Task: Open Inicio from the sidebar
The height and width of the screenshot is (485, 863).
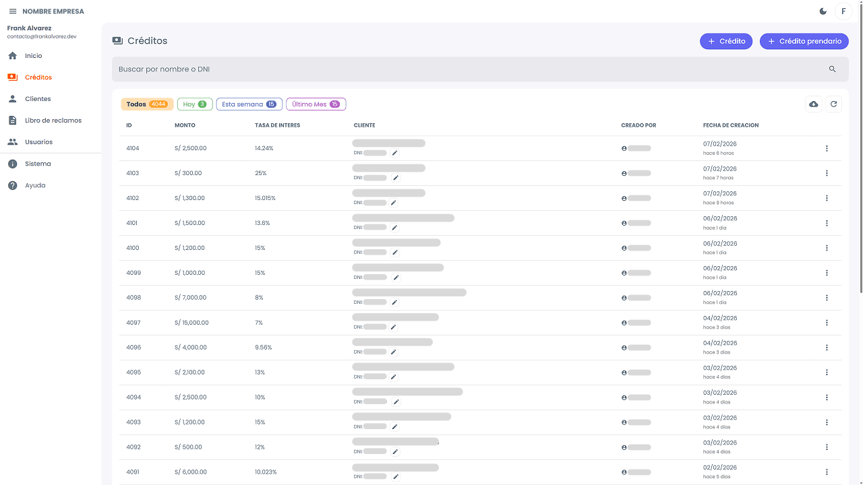Action: [34, 56]
